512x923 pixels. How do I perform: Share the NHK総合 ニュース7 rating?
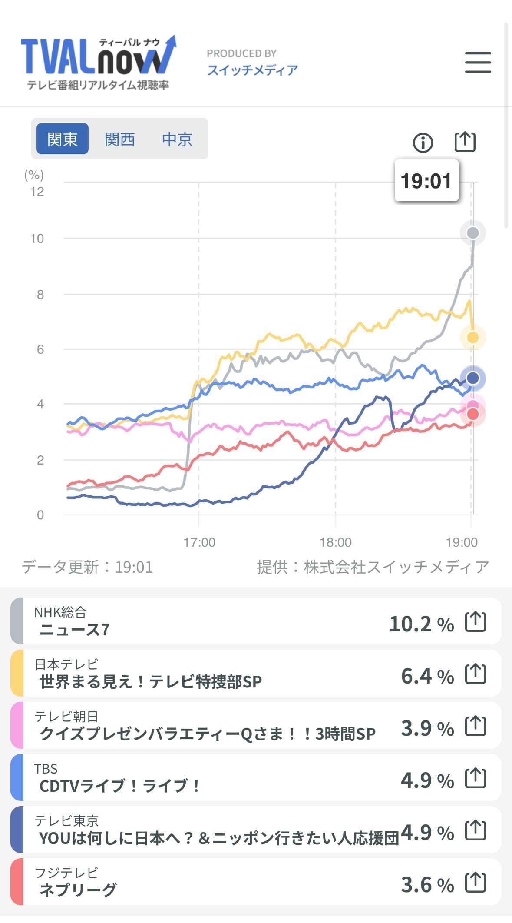coord(475,621)
